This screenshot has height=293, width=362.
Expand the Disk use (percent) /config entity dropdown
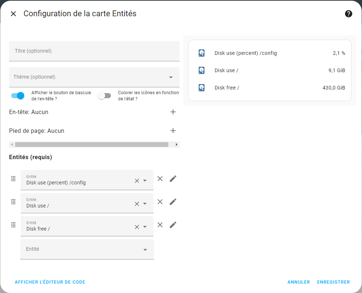145,180
